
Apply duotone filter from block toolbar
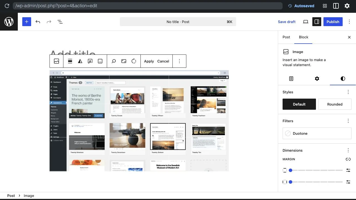(80, 61)
